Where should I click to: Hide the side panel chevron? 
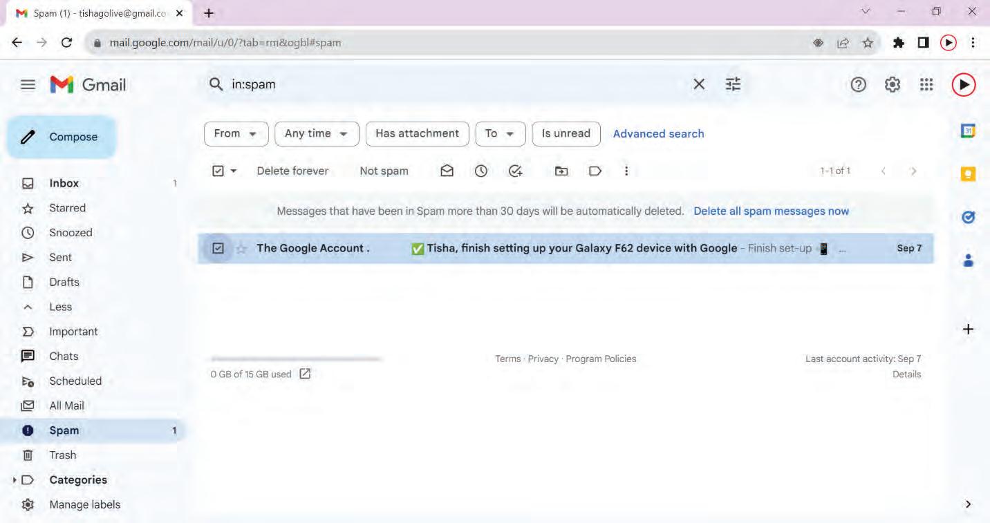(x=968, y=504)
